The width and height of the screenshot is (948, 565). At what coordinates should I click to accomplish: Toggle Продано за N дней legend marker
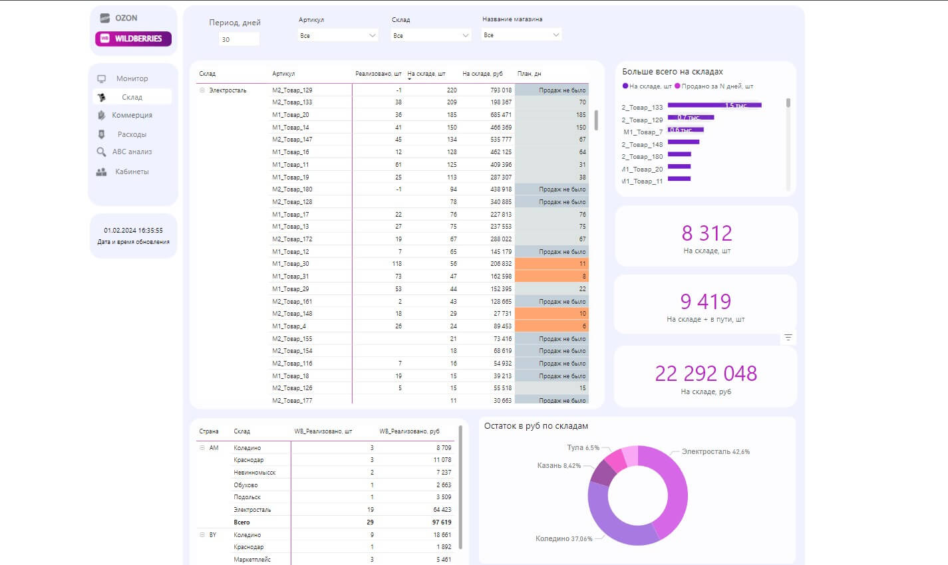pyautogui.click(x=677, y=86)
